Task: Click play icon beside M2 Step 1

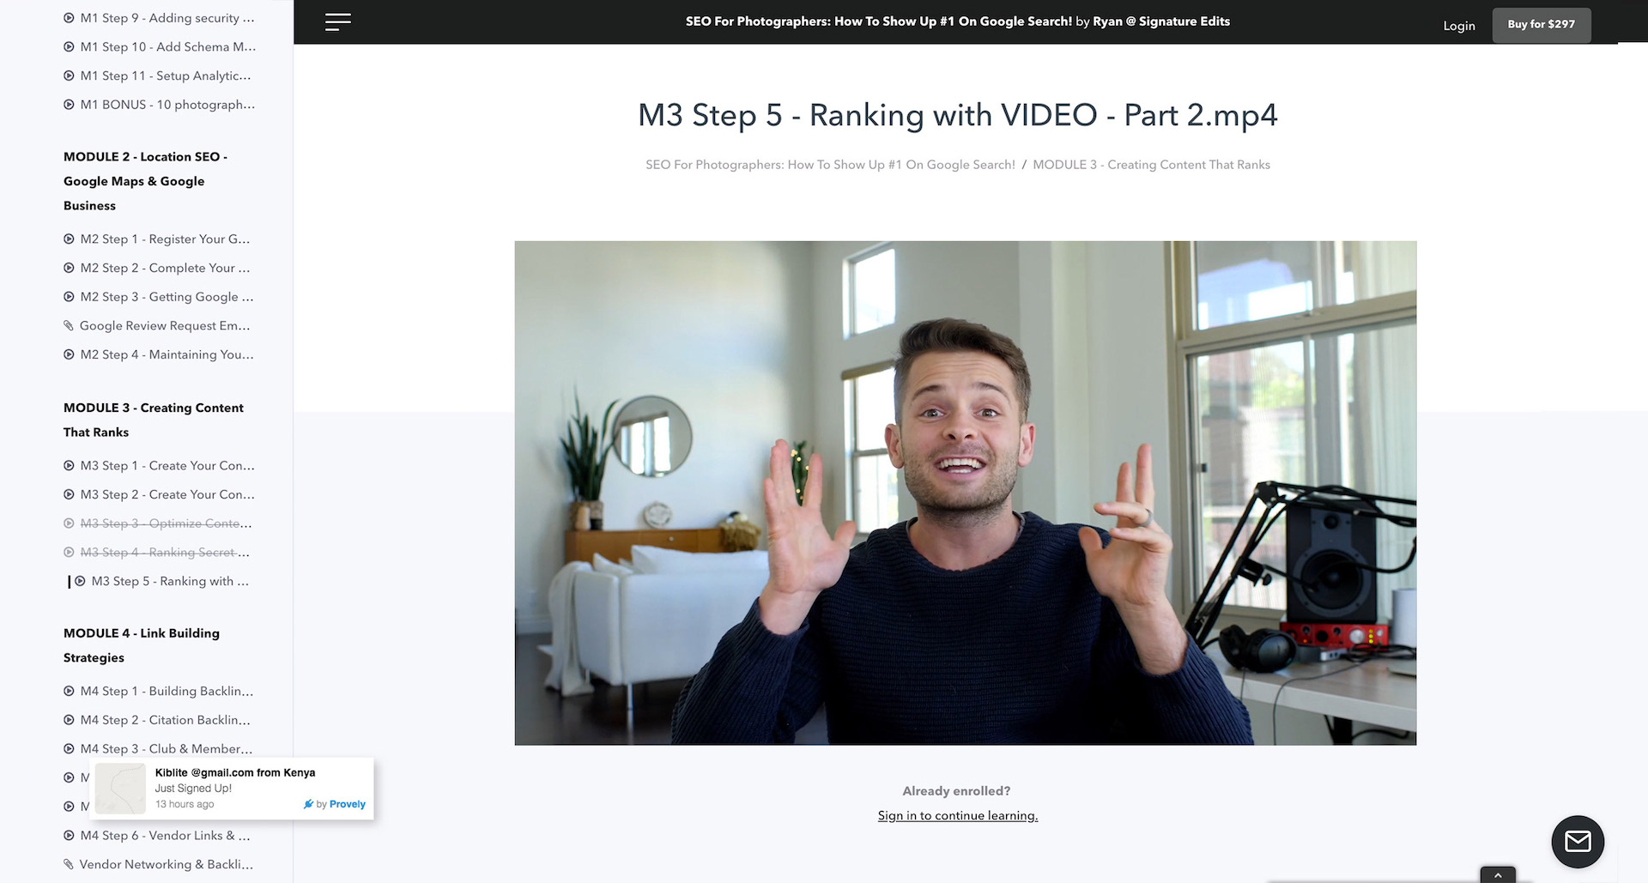Action: pos(69,239)
